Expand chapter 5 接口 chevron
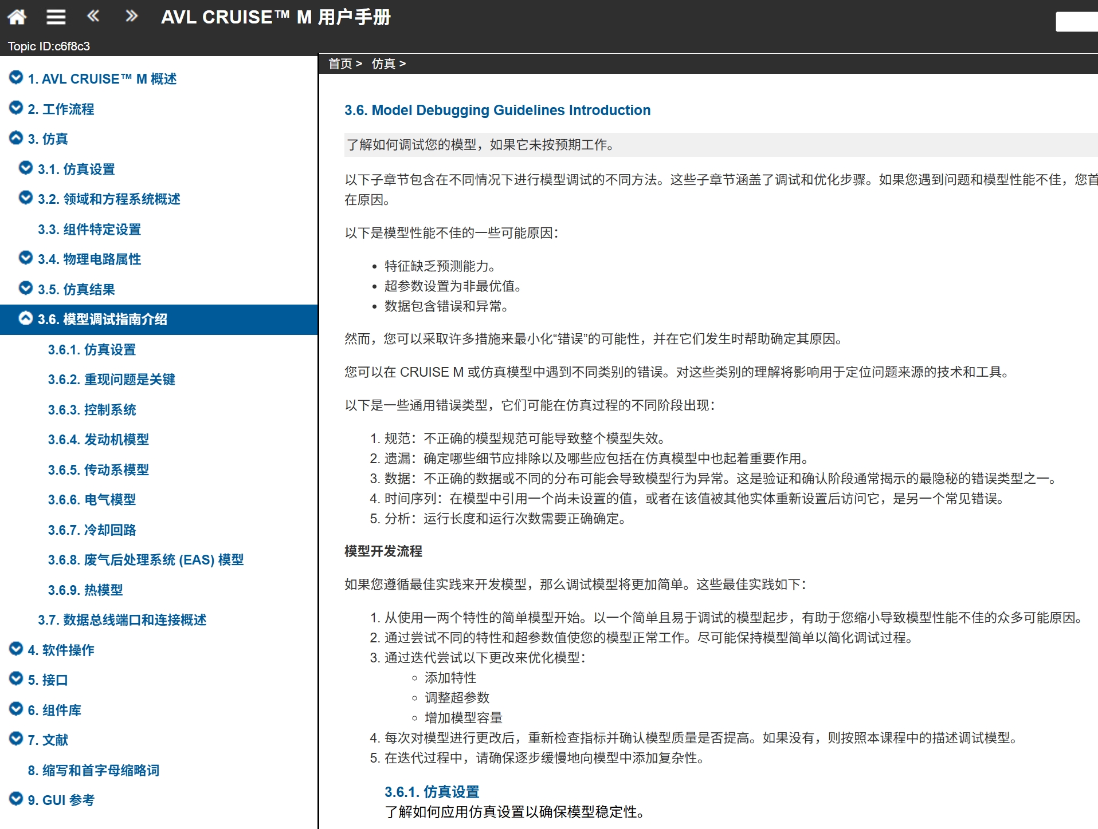 tap(16, 678)
